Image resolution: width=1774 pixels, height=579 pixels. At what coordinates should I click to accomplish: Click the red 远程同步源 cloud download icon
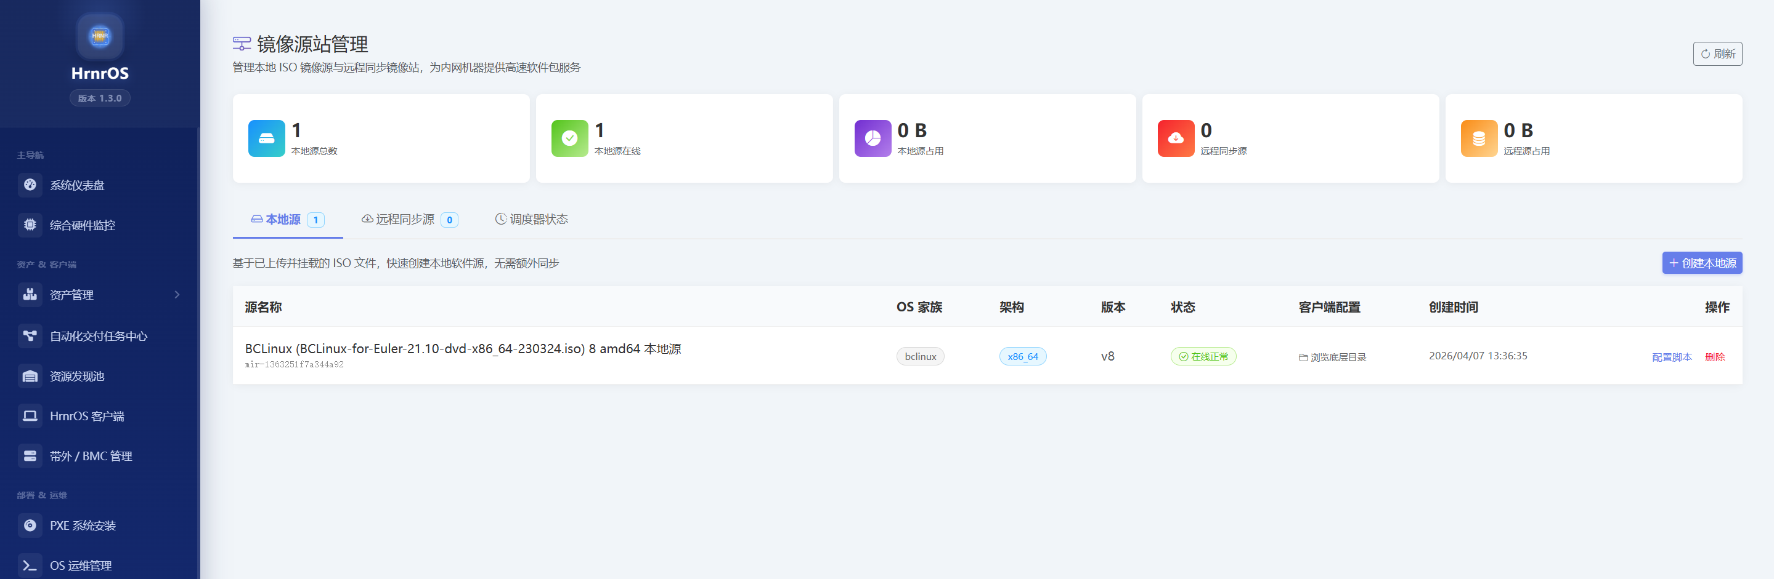pos(1176,138)
